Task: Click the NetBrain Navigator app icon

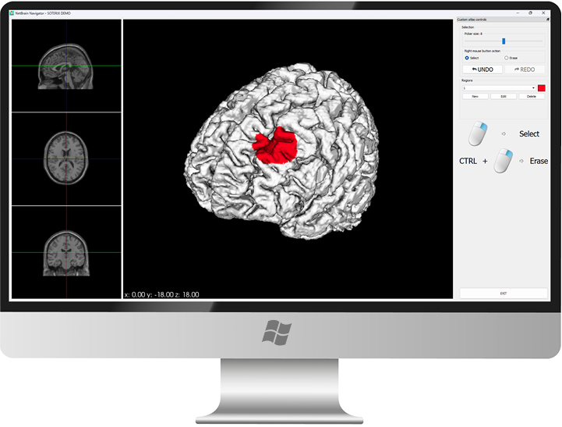Action: 12,13
